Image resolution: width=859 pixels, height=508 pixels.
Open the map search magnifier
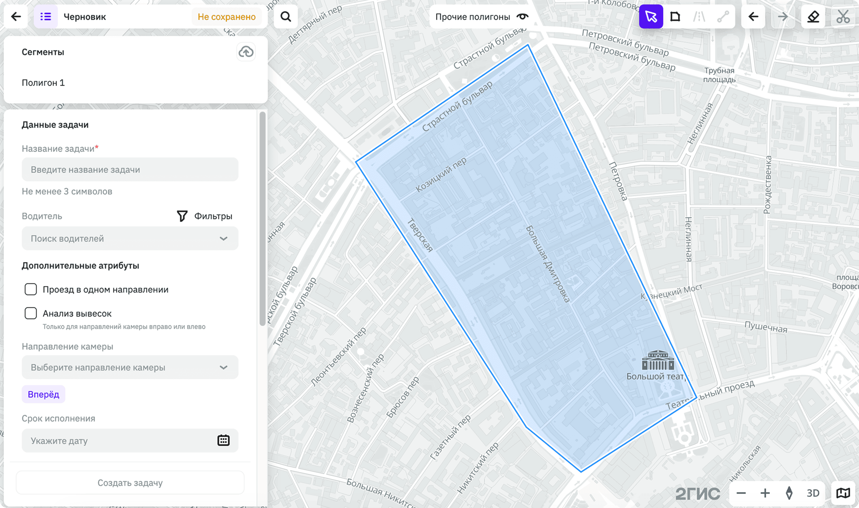coord(286,16)
